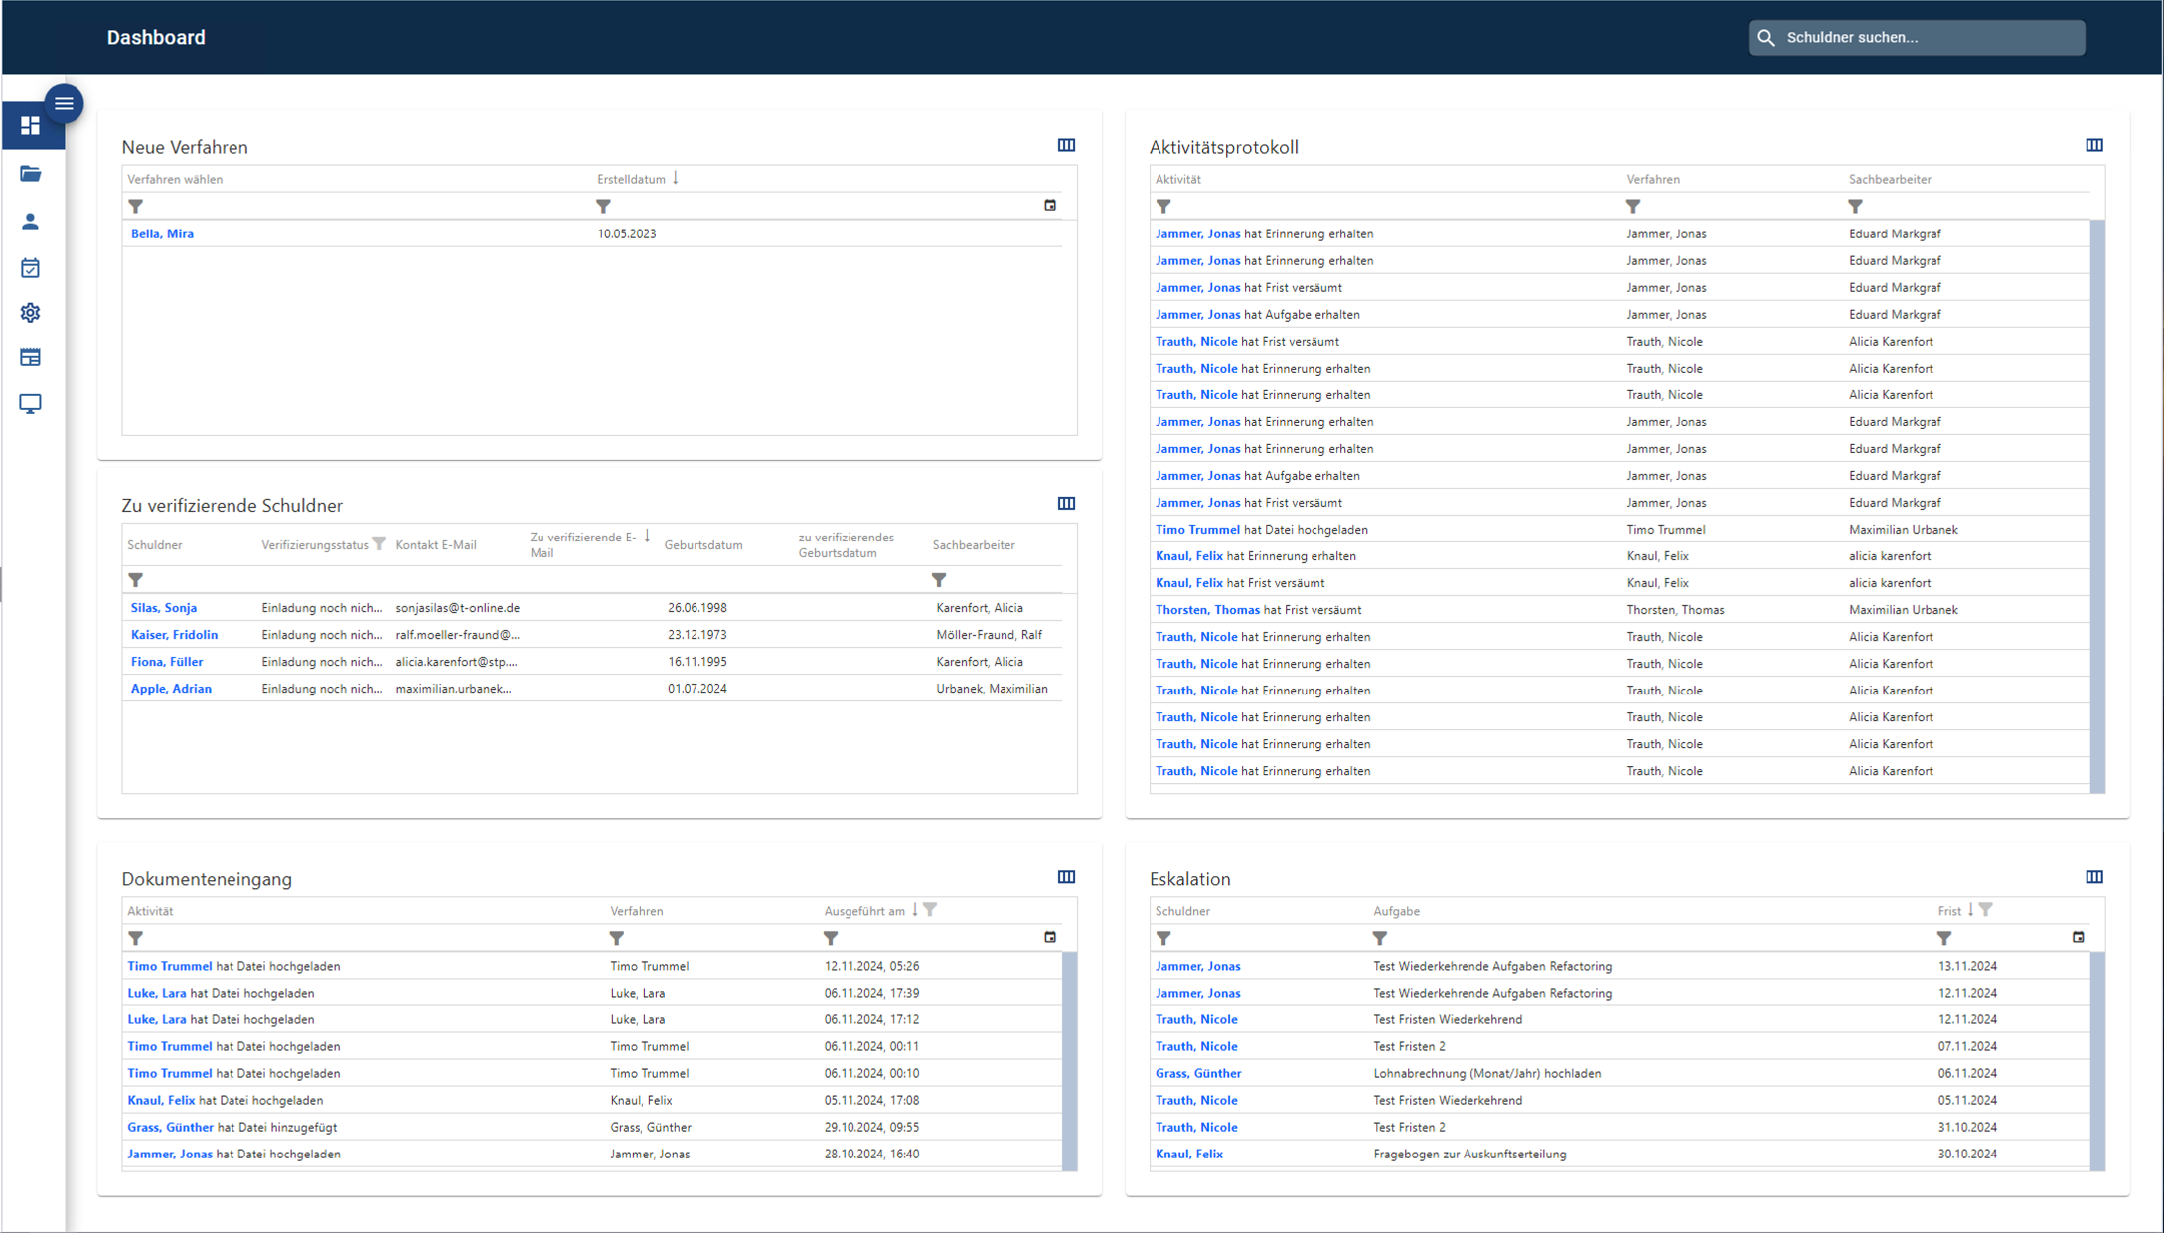Screen dimensions: 2164x1233
Task: Open column chooser for Neue Verfahren
Action: point(1066,145)
